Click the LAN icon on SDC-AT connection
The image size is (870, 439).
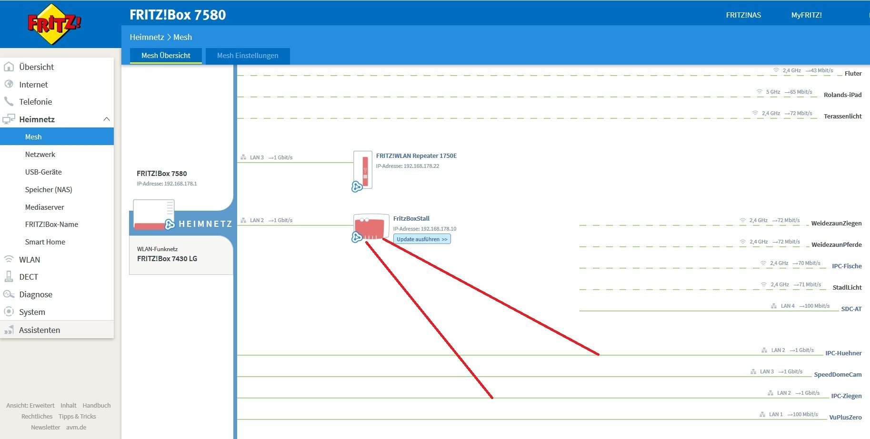click(774, 306)
